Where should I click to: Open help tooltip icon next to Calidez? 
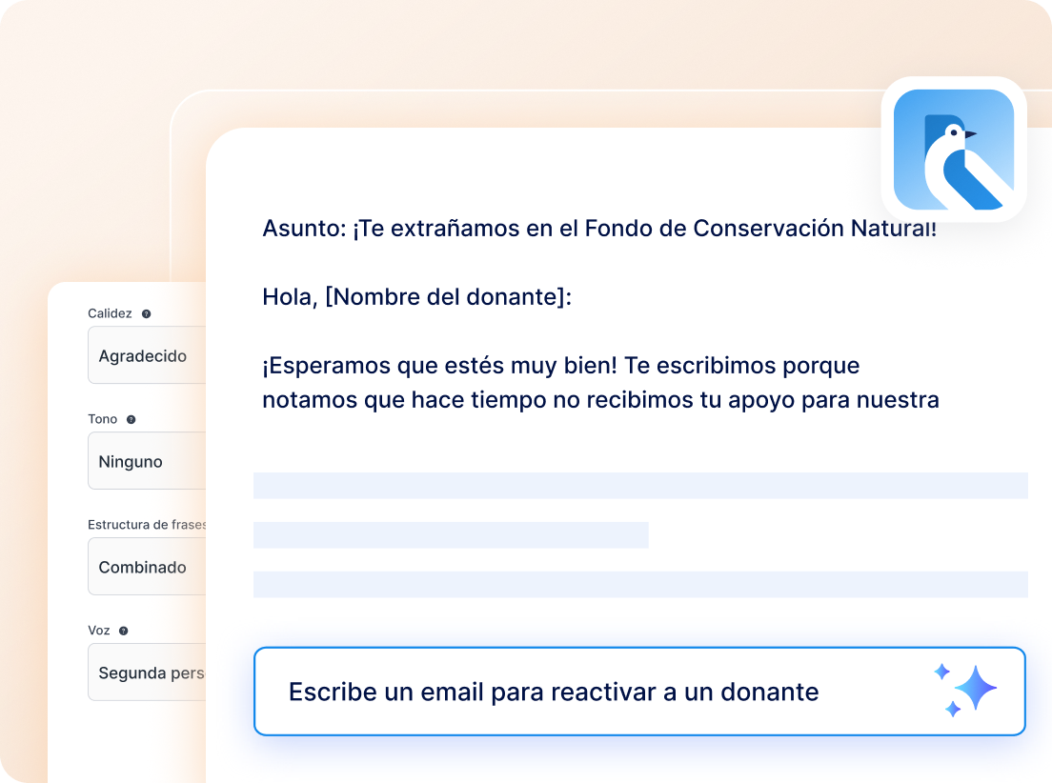[146, 314]
